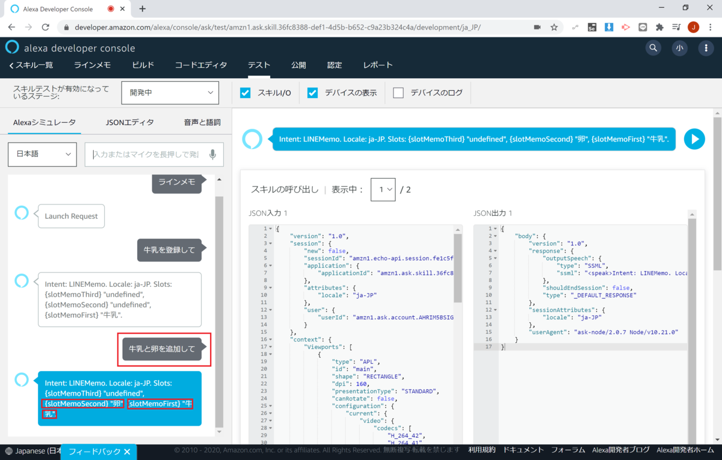722x460 pixels.
Task: Switch to 音声と語調 tab
Action: click(202, 122)
